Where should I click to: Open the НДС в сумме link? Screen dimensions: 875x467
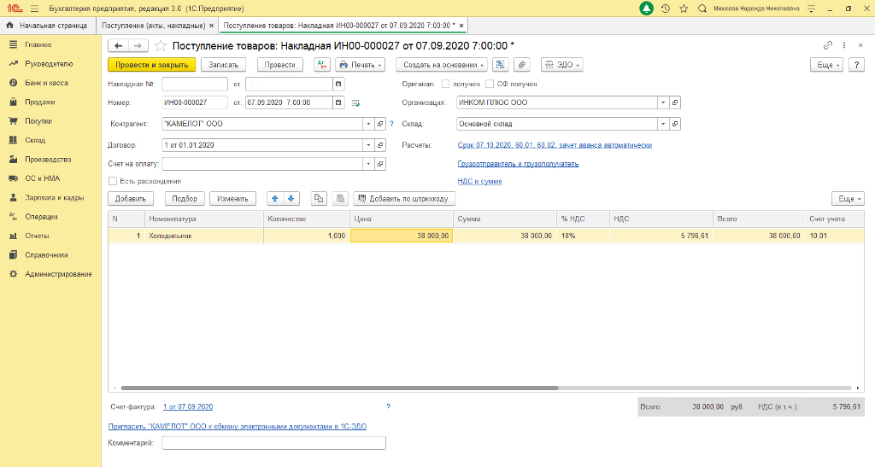coord(479,181)
